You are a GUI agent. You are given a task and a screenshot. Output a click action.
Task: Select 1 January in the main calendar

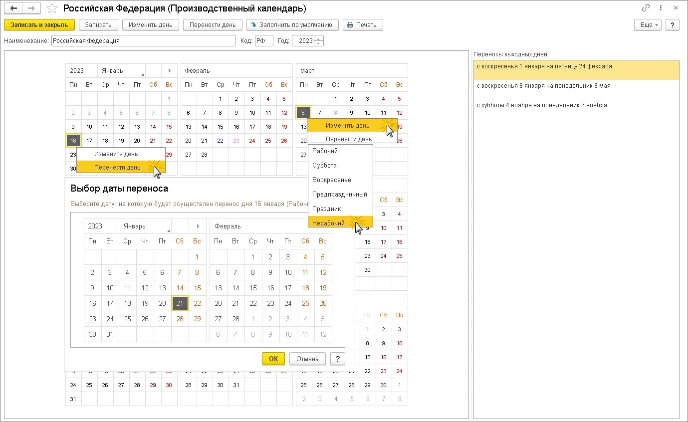(x=169, y=99)
